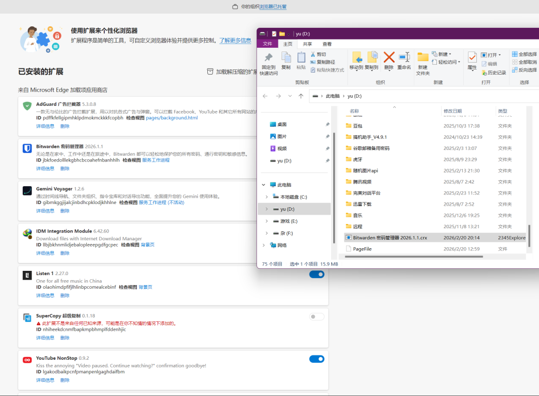Open the 新建 item dropdown in ribbon

(x=443, y=54)
